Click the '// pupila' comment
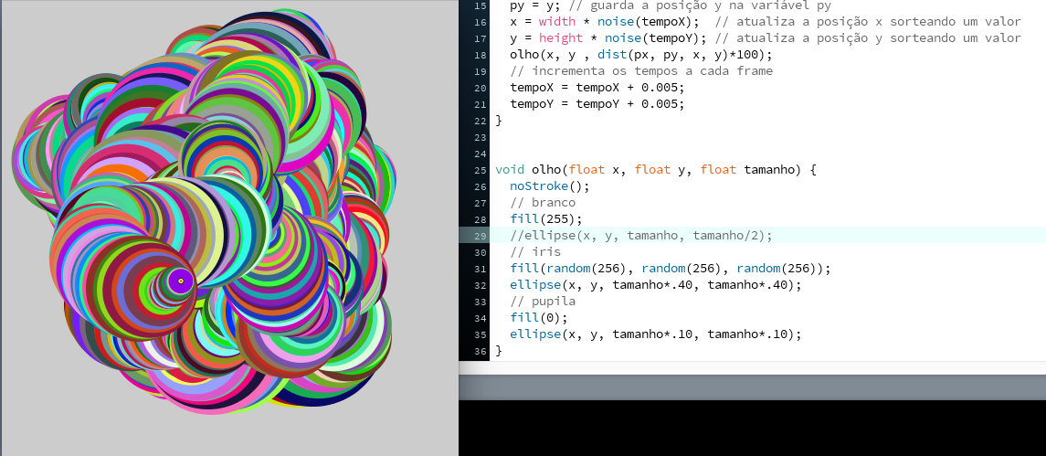 [541, 302]
